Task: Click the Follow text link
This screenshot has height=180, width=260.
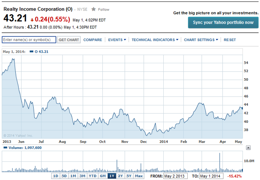Action: click(104, 9)
